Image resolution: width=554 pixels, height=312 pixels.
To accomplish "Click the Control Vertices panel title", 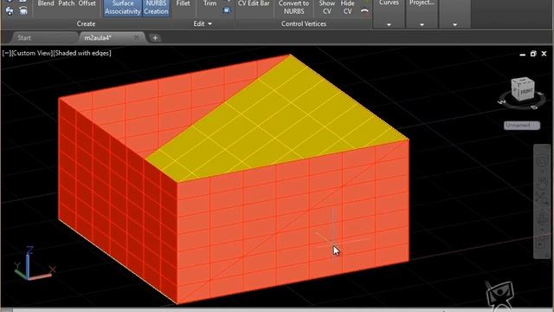I will pos(304,23).
